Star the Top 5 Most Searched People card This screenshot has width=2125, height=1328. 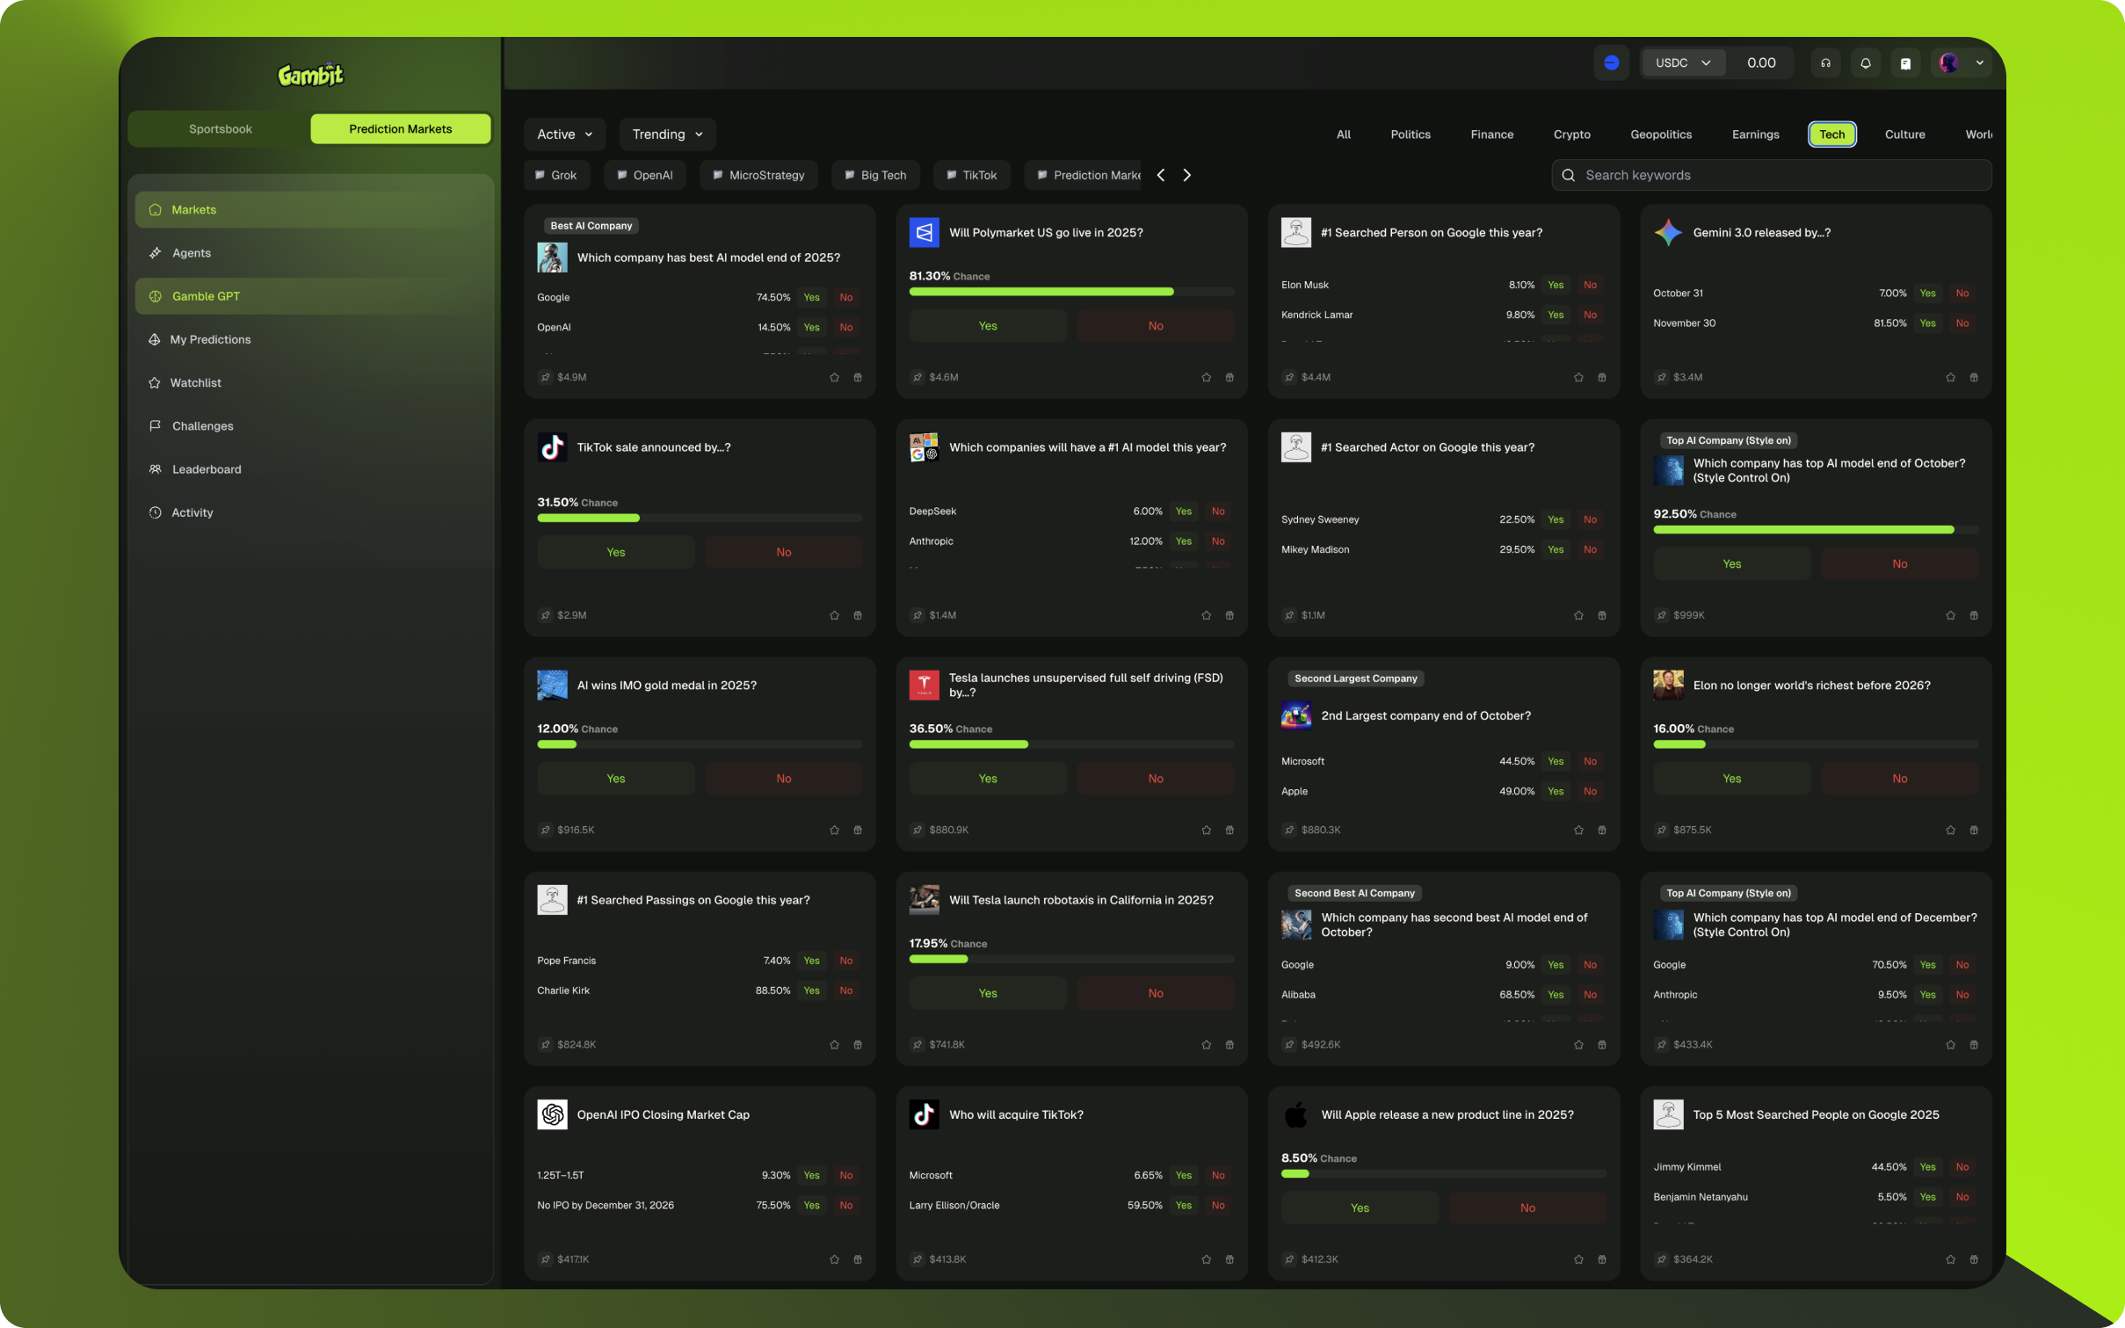1950,1259
